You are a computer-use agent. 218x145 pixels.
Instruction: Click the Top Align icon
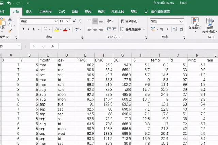click(89, 20)
